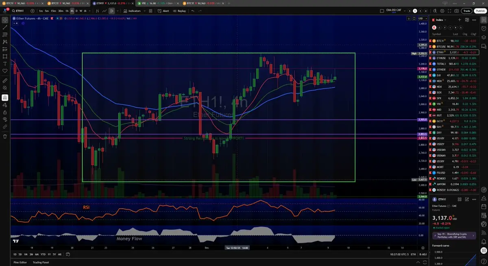488x266 pixels.
Task: Select the red flag color filter
Action: pyautogui.click(x=434, y=27)
